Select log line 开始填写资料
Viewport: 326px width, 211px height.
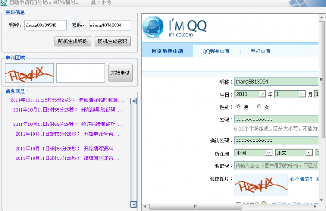click(x=68, y=148)
